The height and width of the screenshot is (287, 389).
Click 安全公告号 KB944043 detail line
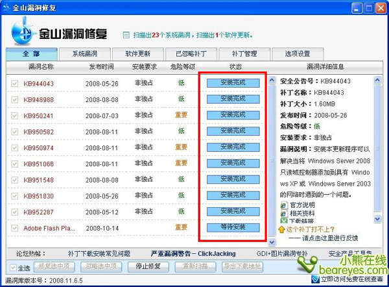pyautogui.click(x=315, y=81)
